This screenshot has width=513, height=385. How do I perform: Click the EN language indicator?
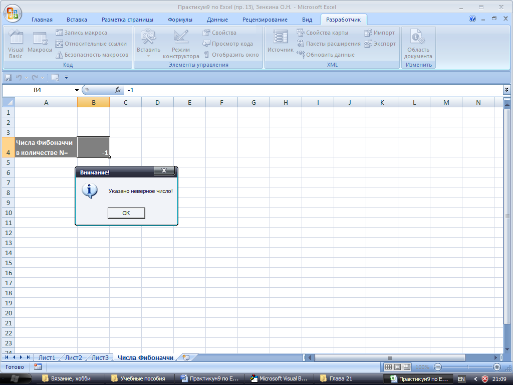(x=461, y=379)
